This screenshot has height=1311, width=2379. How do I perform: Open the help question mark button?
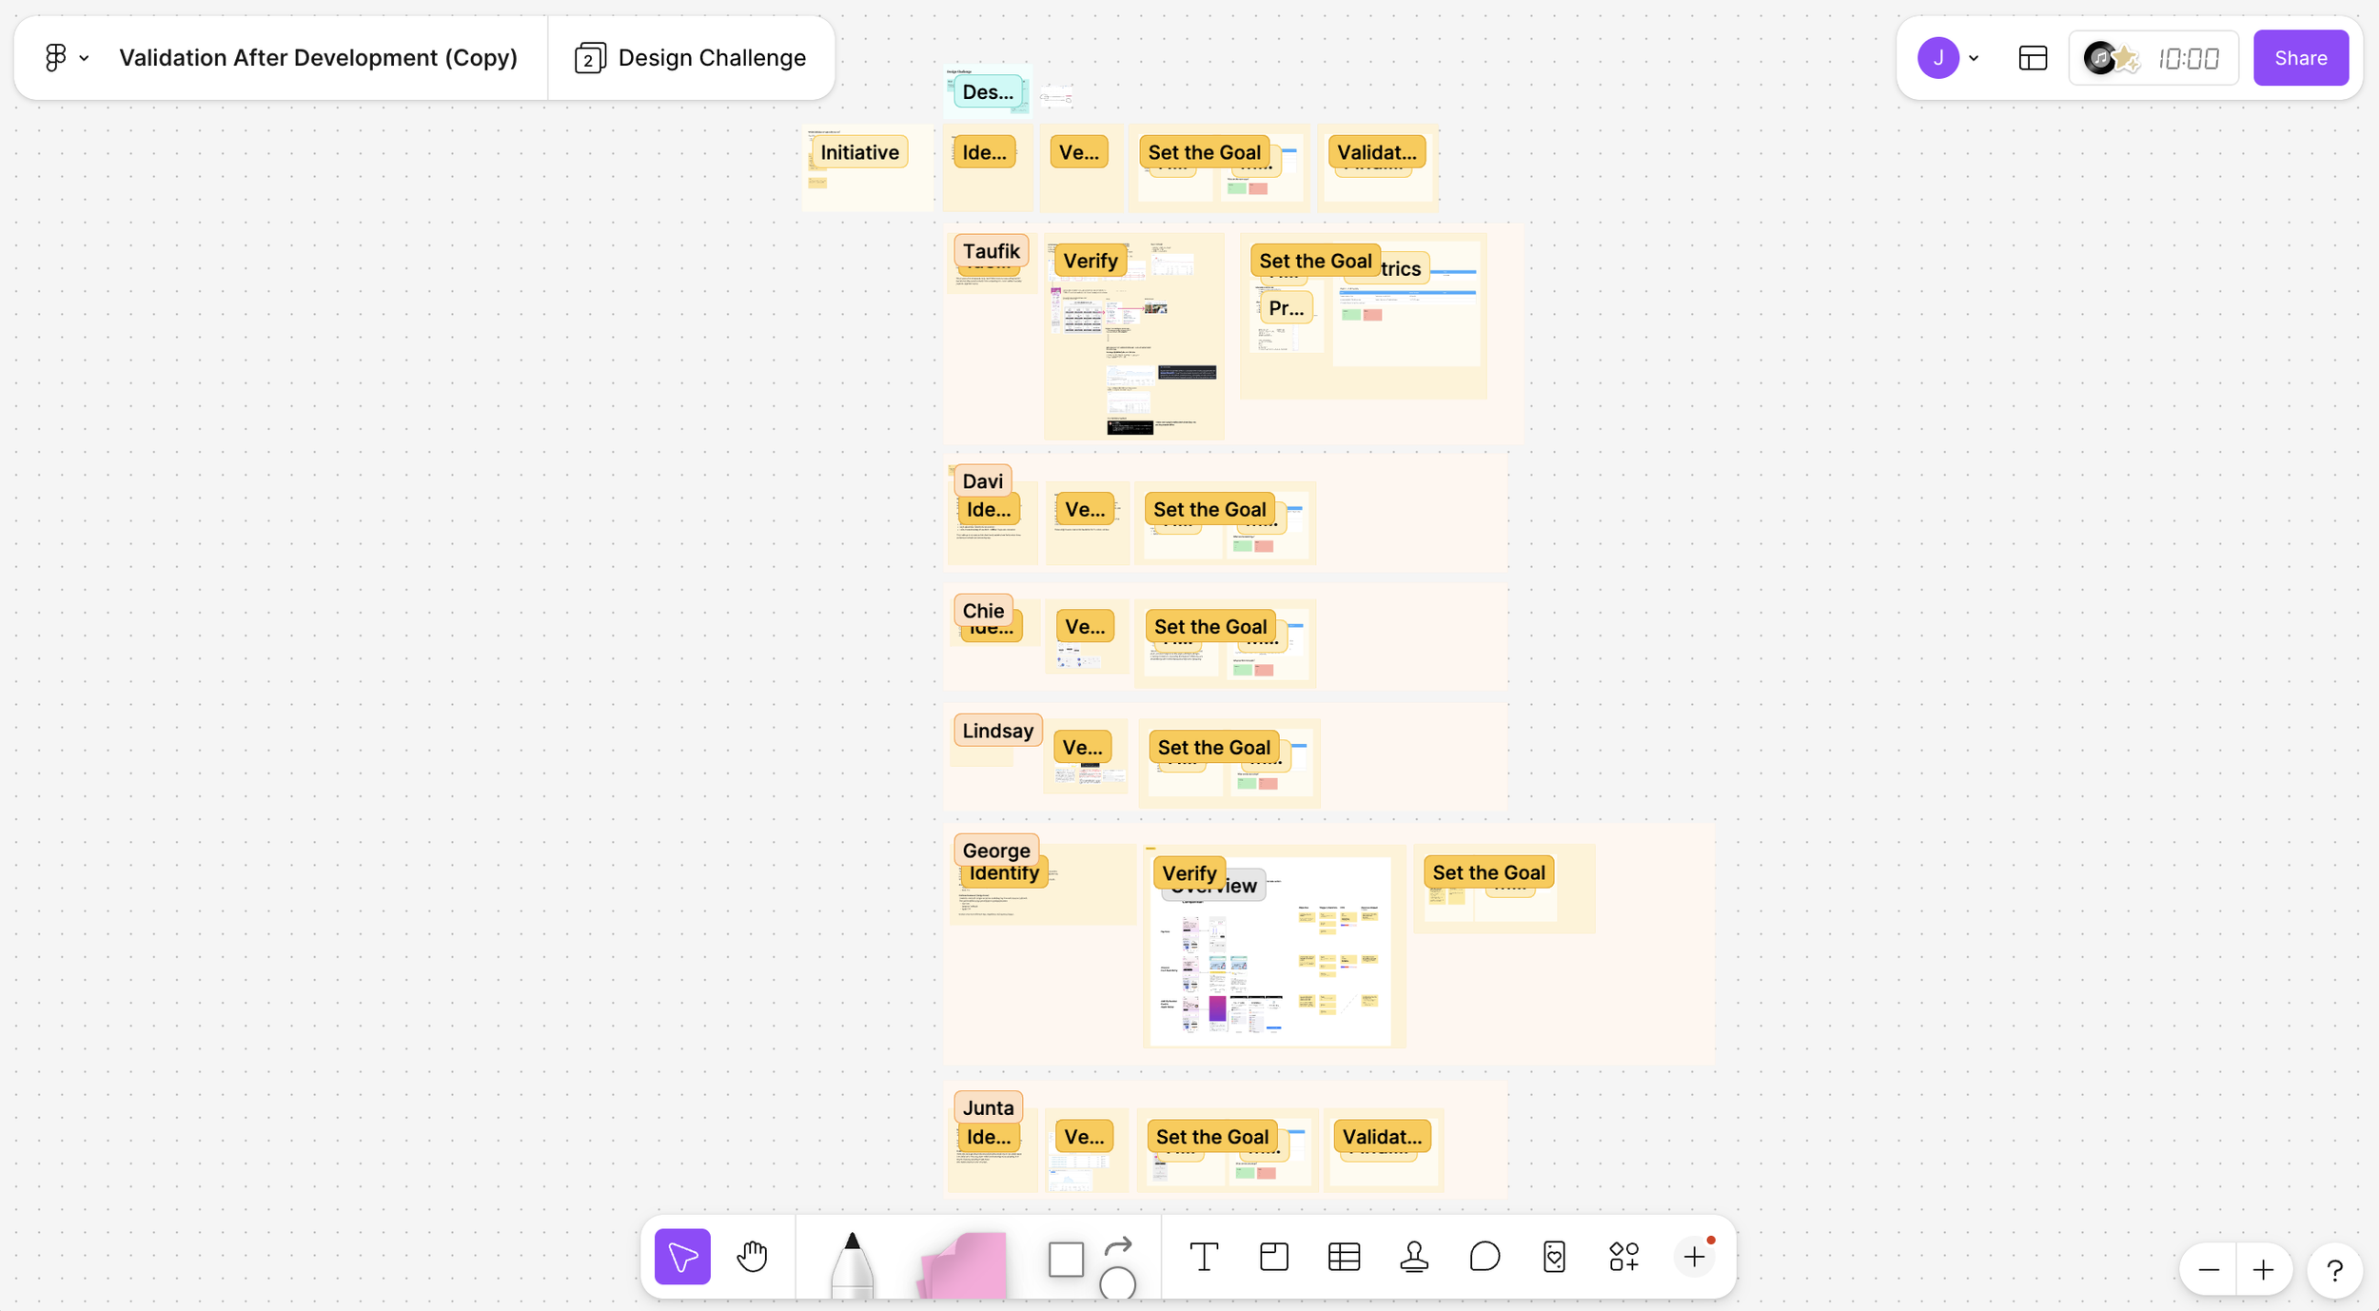coord(2334,1270)
